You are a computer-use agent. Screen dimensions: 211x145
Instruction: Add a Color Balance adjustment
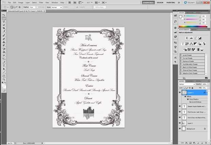[191, 44]
